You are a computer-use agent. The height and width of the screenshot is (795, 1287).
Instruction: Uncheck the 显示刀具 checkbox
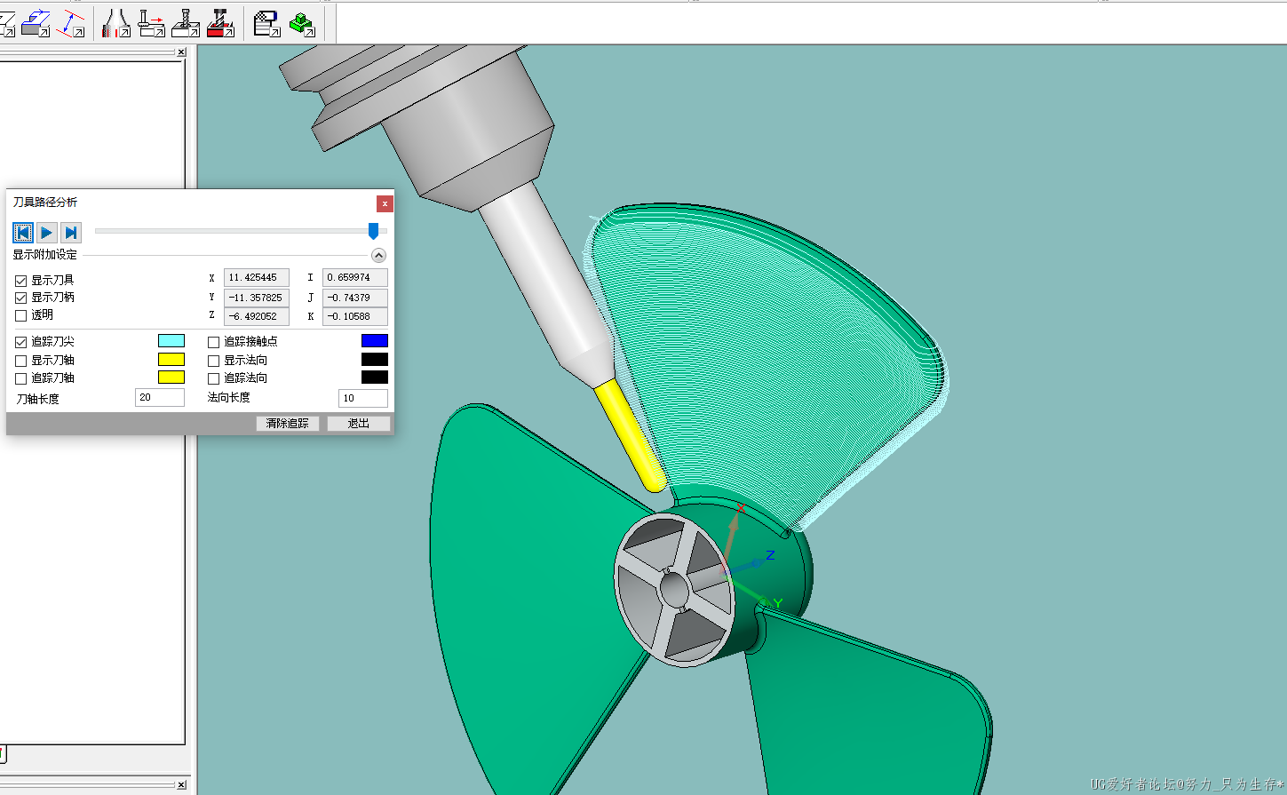pos(21,281)
